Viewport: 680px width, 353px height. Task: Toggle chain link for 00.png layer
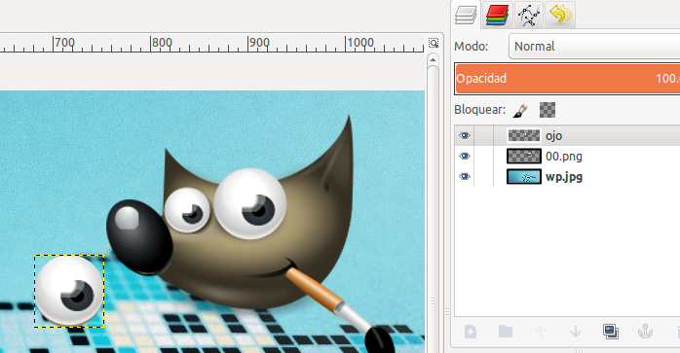[484, 156]
